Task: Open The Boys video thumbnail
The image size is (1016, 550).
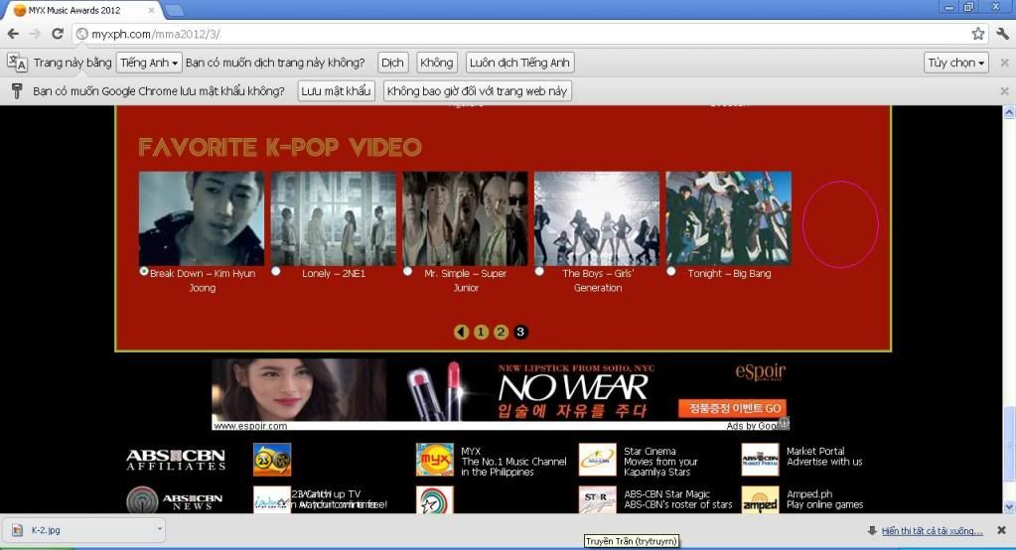Action: 597,218
